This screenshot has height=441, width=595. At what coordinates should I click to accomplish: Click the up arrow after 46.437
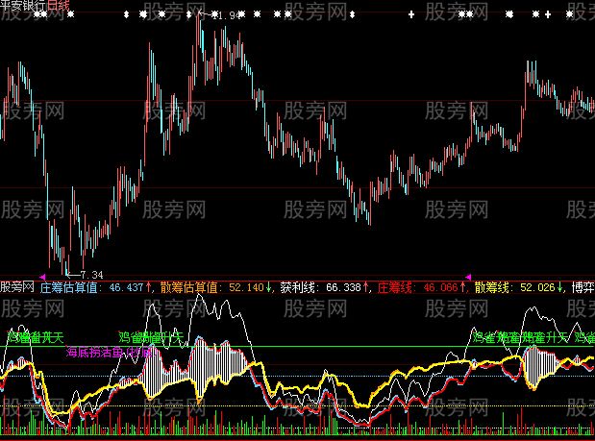(x=150, y=287)
